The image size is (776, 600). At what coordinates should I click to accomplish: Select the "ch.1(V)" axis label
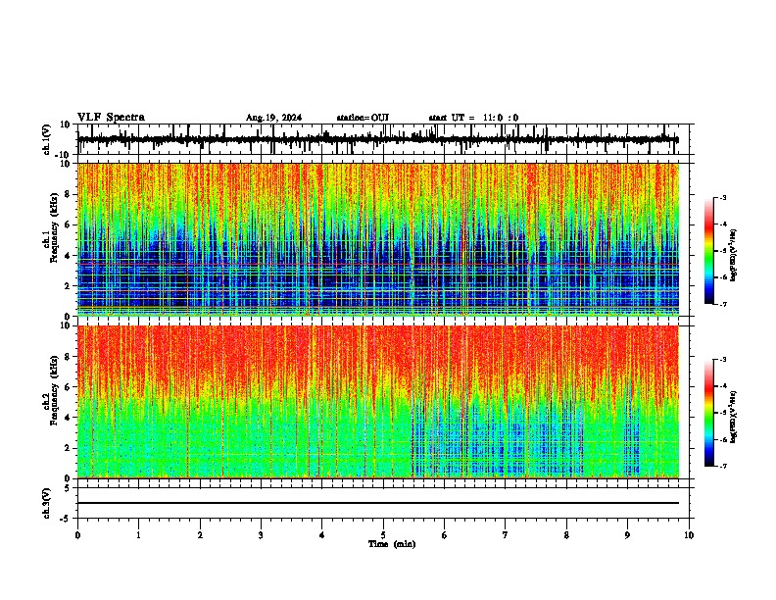click(x=47, y=139)
